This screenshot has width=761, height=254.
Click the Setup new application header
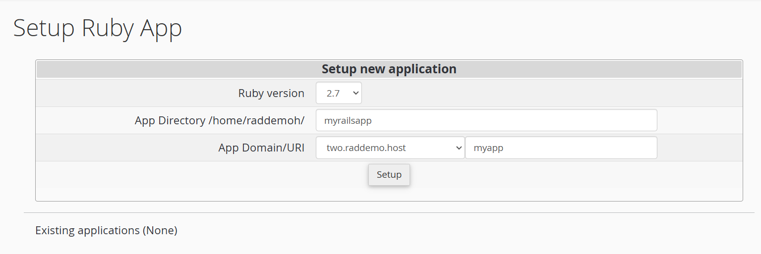coord(389,69)
